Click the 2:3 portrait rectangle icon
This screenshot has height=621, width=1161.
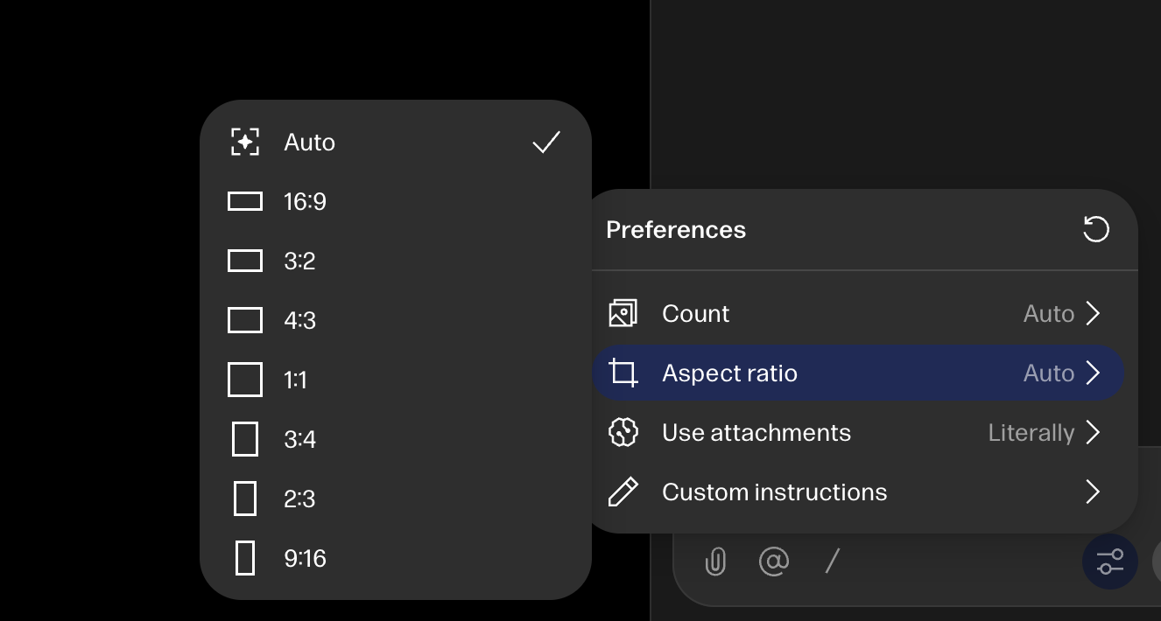pos(245,499)
